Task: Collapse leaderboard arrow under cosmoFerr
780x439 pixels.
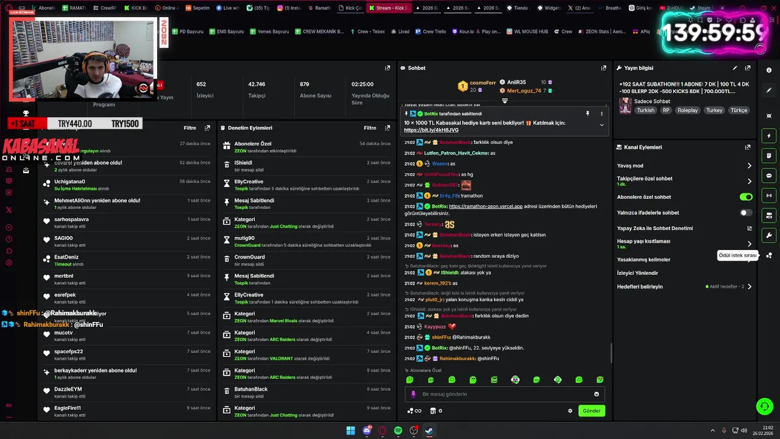Action: click(x=505, y=101)
